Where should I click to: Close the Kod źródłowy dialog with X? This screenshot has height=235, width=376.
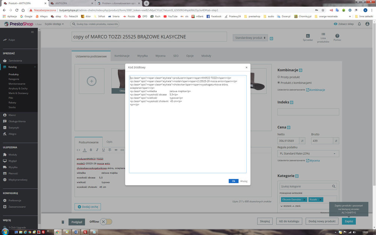[x=246, y=67]
